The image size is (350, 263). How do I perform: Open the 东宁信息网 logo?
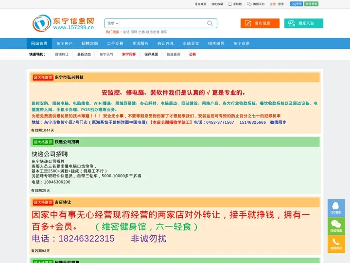[x=63, y=23]
